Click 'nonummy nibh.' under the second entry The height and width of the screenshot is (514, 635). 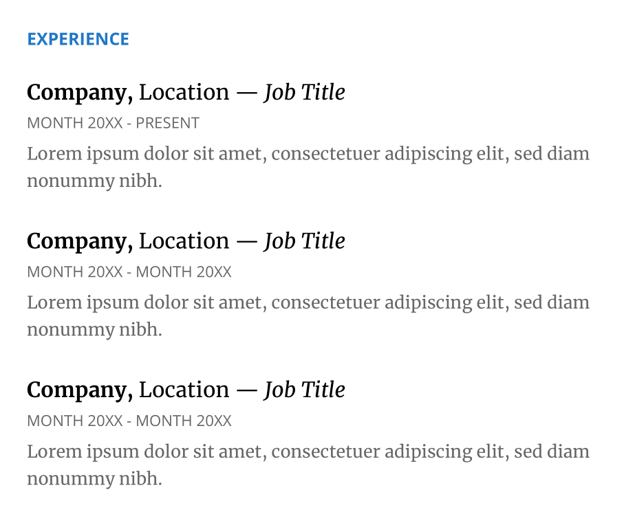(x=94, y=330)
